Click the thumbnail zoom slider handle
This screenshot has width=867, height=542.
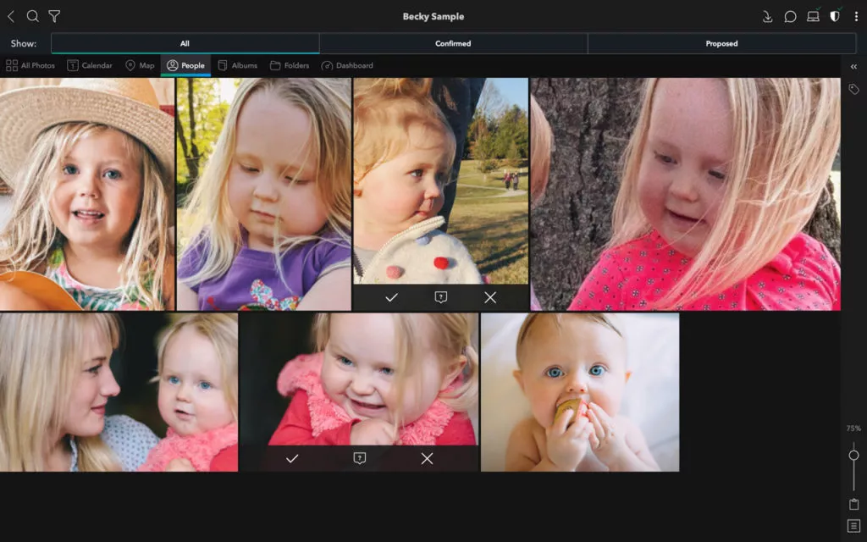853,456
